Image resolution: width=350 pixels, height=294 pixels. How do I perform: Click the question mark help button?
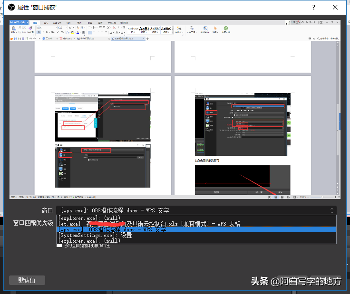click(x=314, y=8)
